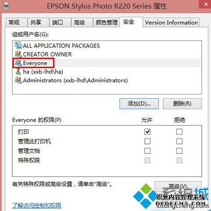Viewport: 211px width, 211px height.
Task: Select CREATOR OWNER group icon
Action: click(x=18, y=54)
